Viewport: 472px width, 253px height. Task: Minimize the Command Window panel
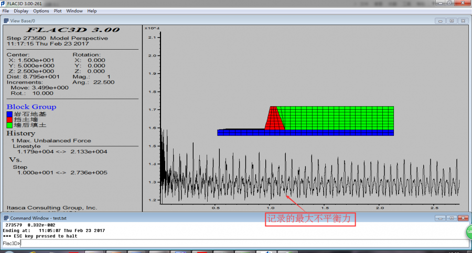pos(441,218)
